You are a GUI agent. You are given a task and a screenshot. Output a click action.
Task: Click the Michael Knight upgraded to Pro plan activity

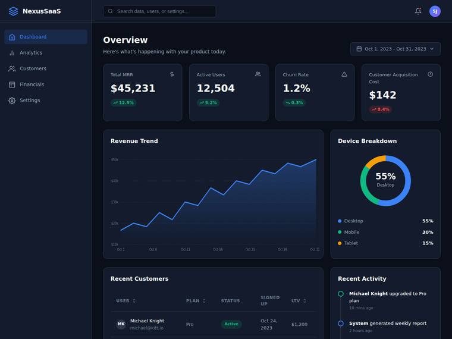(x=387, y=297)
